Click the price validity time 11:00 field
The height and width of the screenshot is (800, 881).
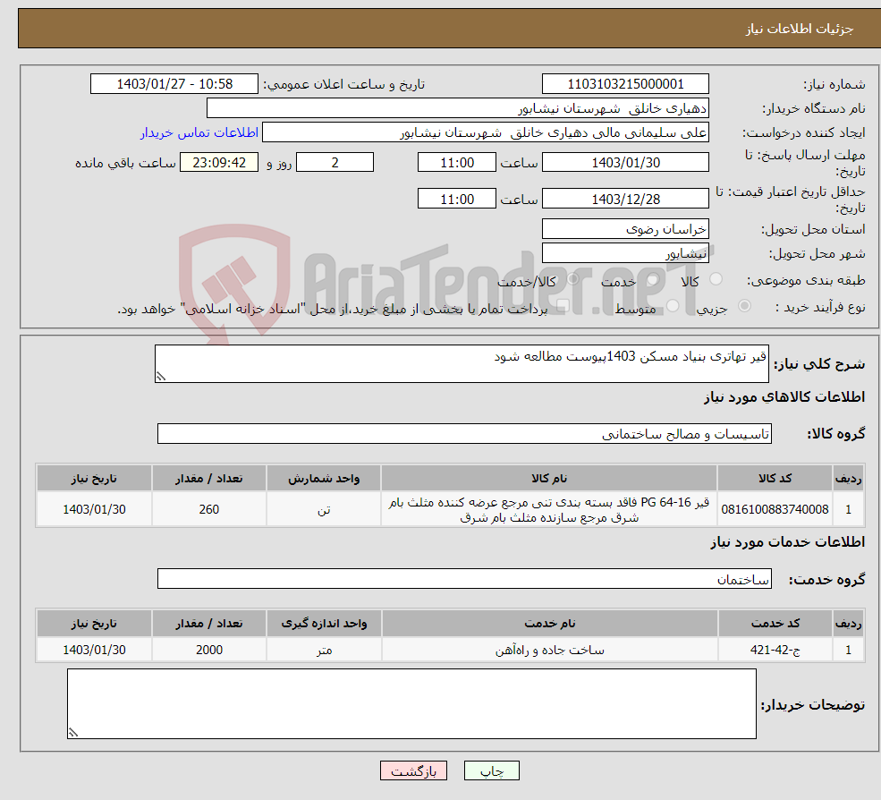pos(457,199)
